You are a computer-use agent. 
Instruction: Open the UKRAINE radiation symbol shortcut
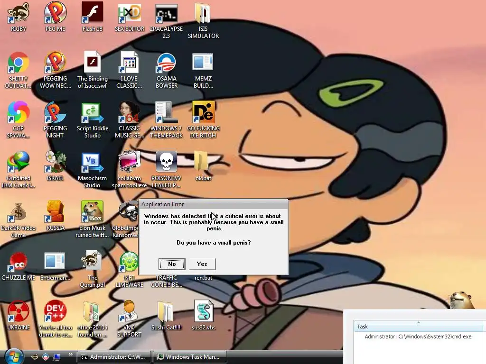tap(19, 316)
